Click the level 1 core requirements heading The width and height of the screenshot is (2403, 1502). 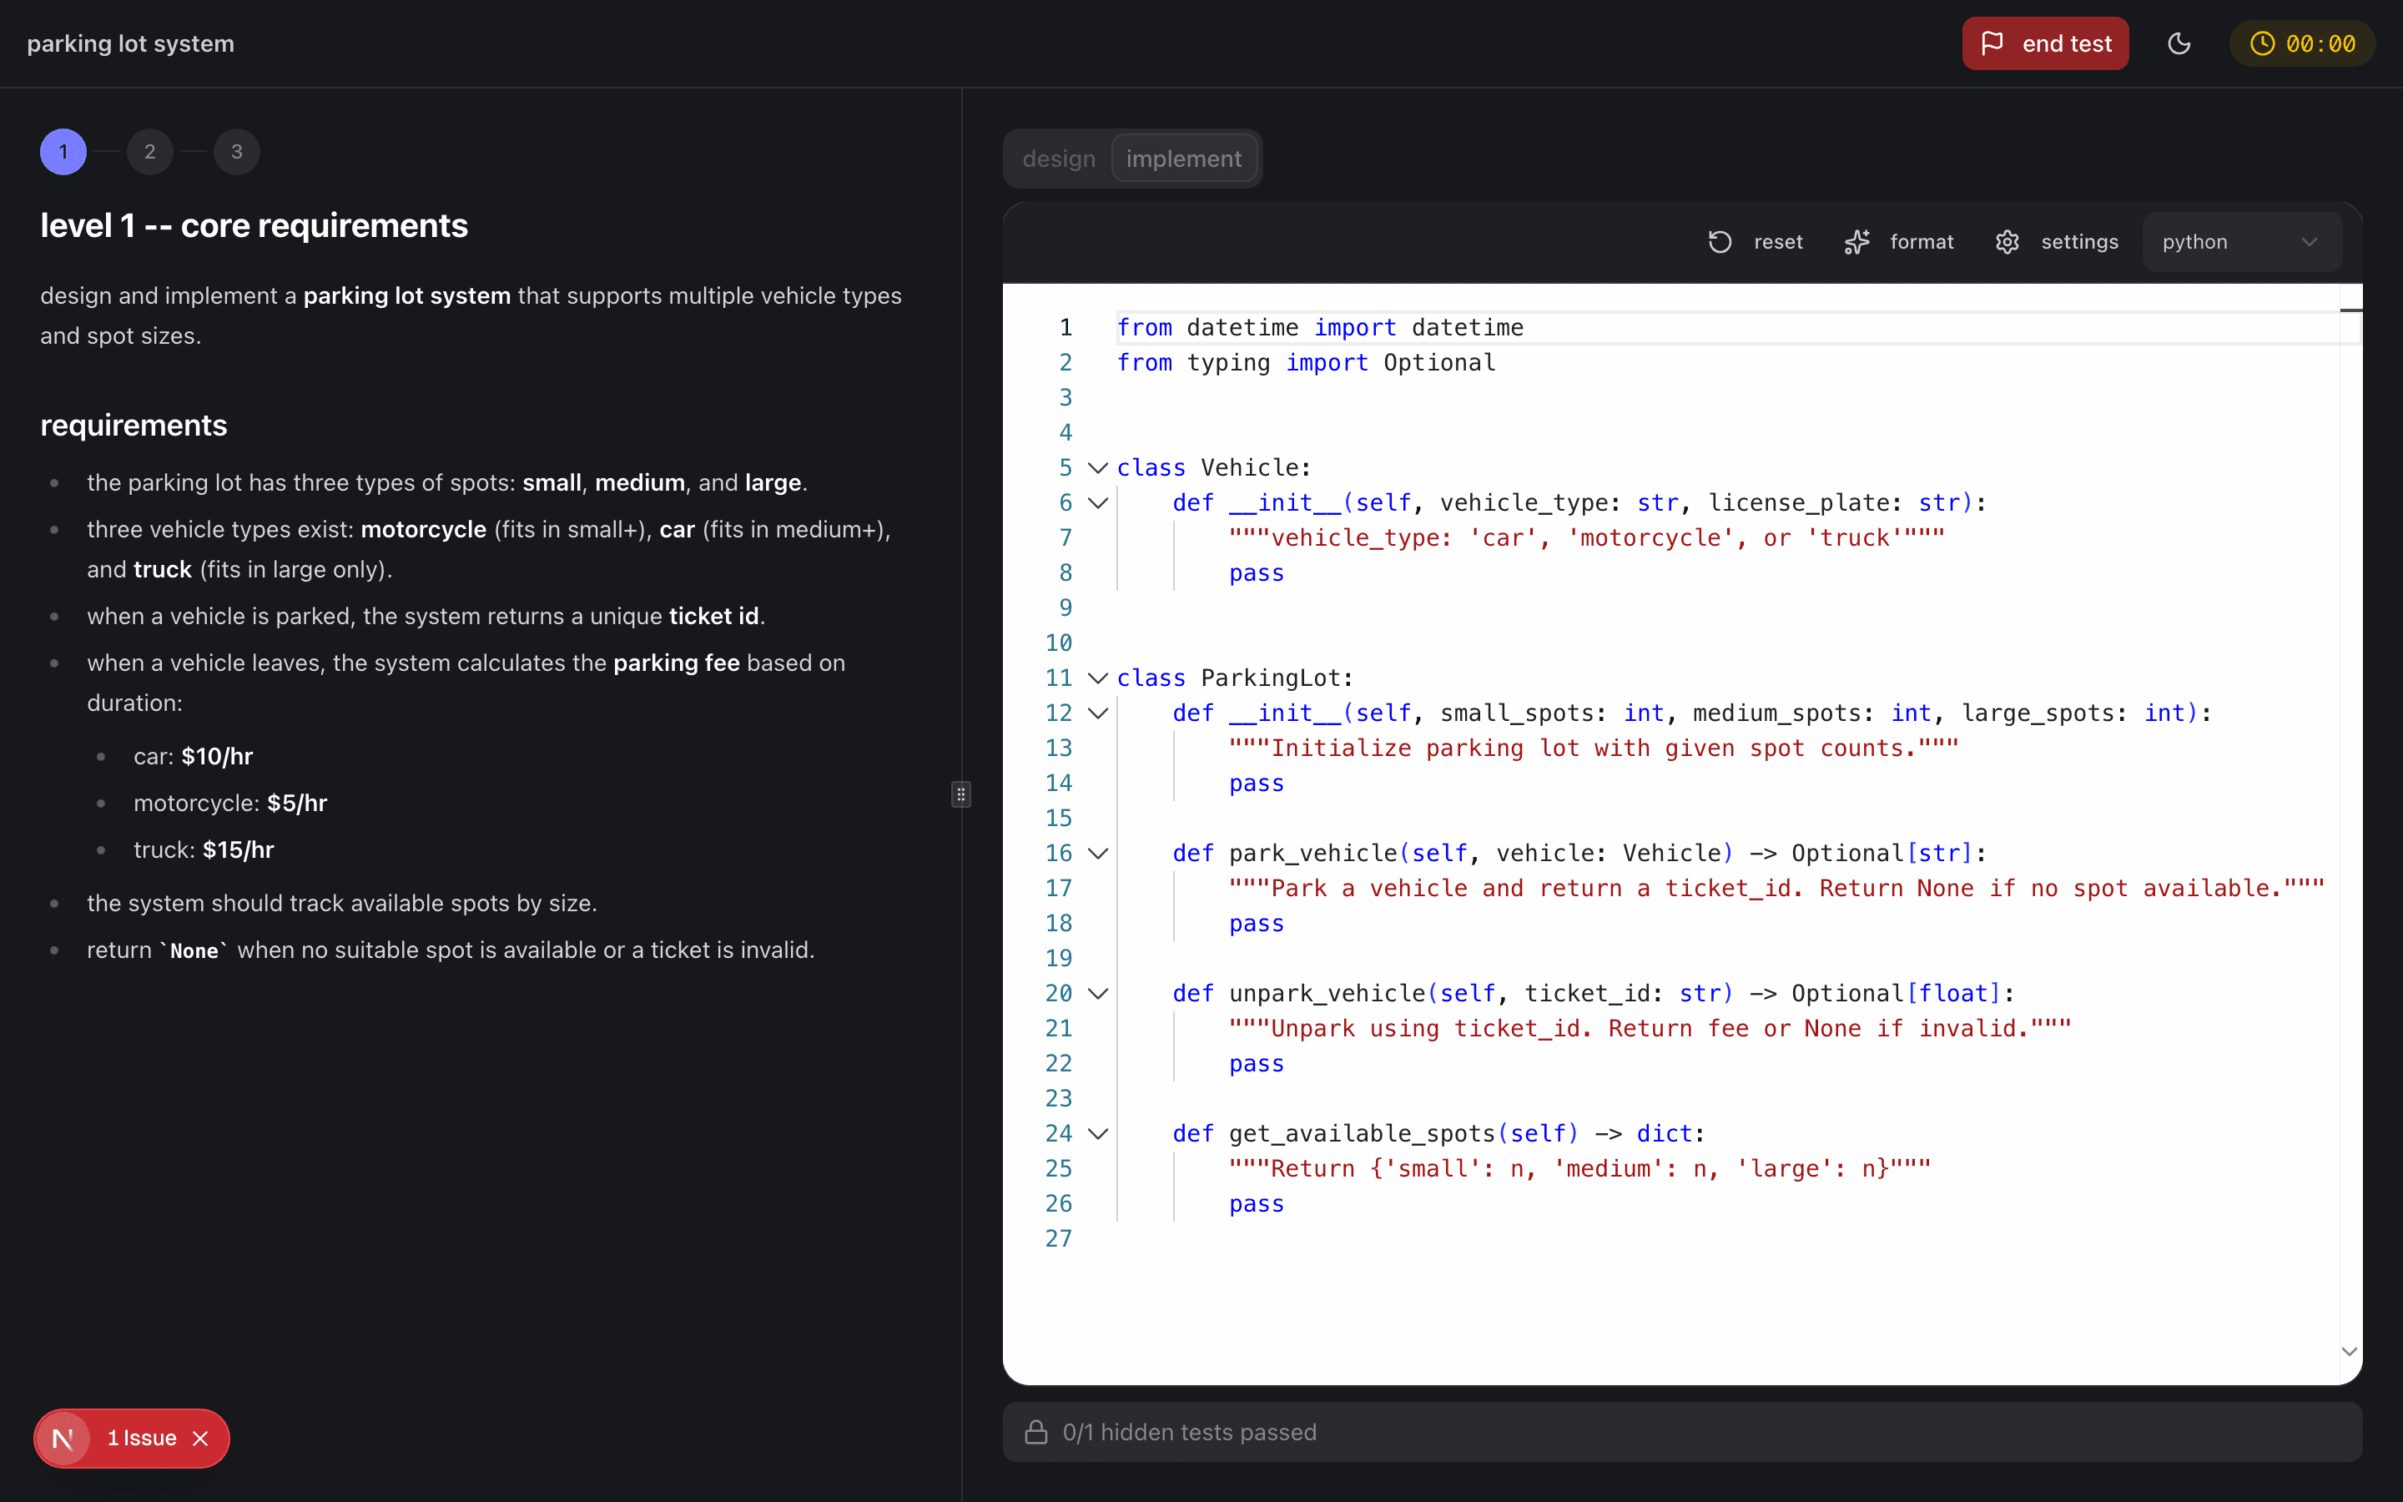pos(254,225)
